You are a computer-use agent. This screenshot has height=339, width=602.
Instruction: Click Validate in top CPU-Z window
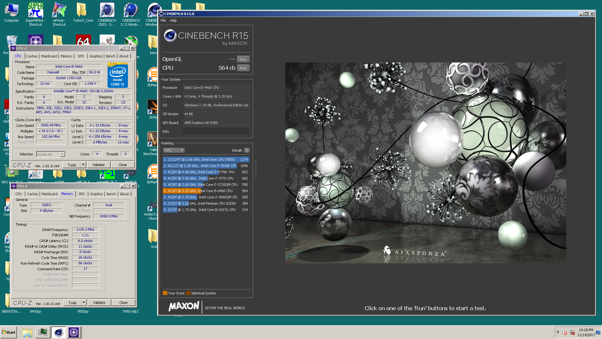point(98,165)
